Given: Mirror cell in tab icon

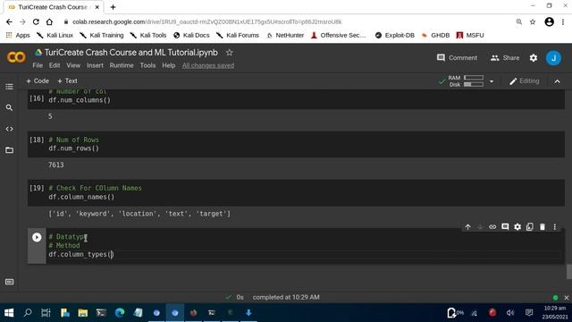Looking at the screenshot, I should point(530,227).
